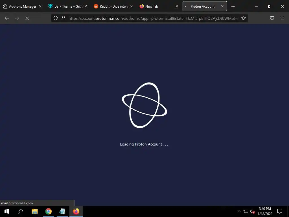The height and width of the screenshot is (217, 289).
Task: Click the disabled forward arrow
Action: pos(17,18)
